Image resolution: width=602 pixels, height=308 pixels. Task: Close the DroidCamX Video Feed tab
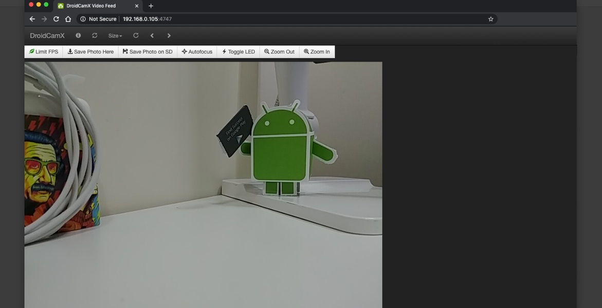(136, 6)
